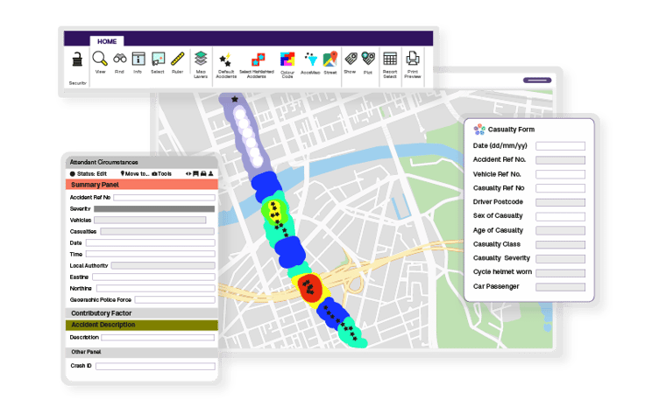Click the star marker at the top of the route

(235, 99)
